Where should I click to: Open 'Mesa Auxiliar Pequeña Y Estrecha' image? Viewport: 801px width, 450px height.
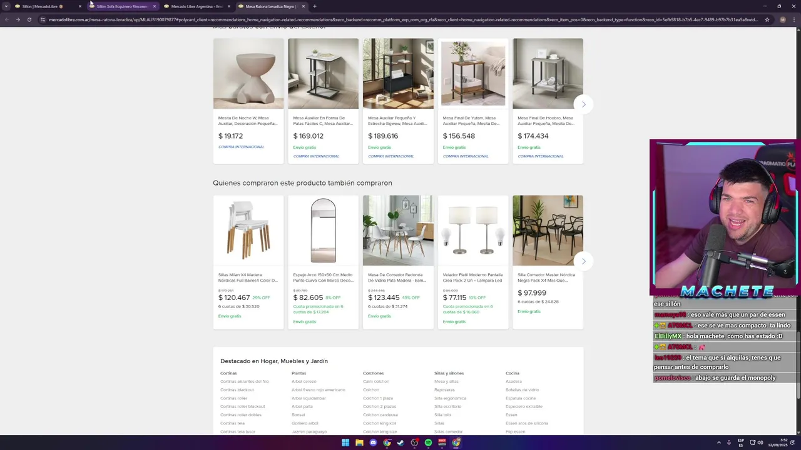point(398,74)
